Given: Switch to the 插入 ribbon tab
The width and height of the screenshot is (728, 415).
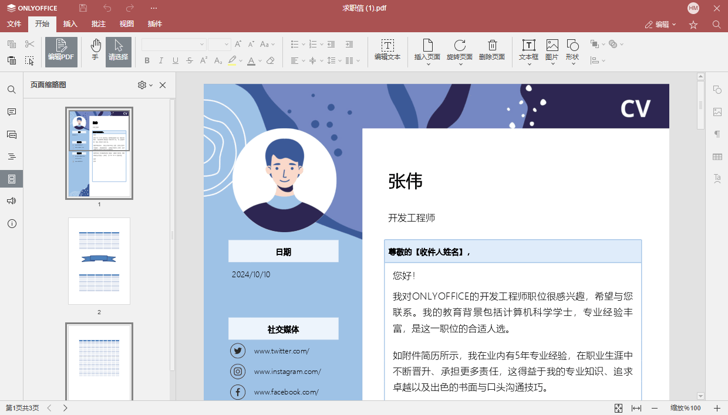Looking at the screenshot, I should (x=70, y=24).
